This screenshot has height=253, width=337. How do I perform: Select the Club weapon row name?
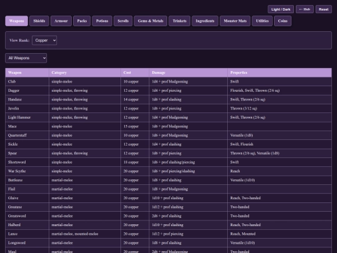click(12, 82)
